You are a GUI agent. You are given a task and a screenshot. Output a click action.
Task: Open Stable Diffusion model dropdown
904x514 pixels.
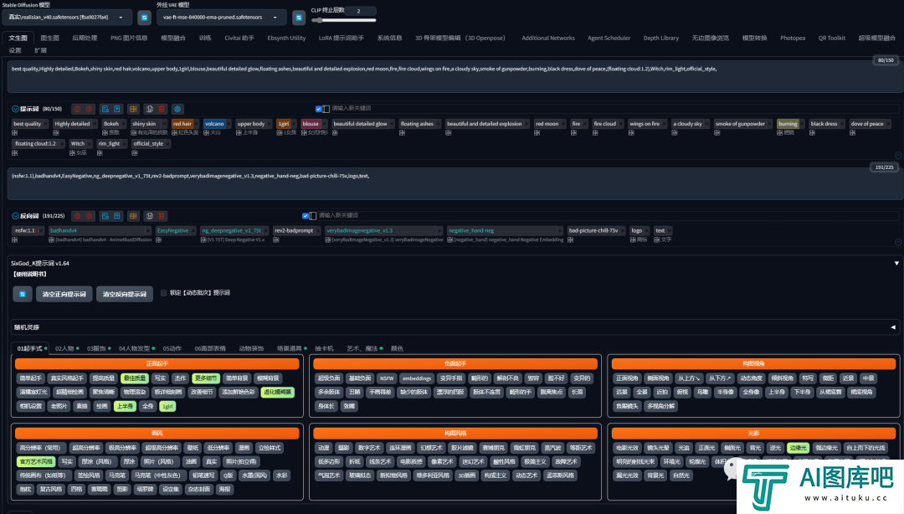click(66, 18)
